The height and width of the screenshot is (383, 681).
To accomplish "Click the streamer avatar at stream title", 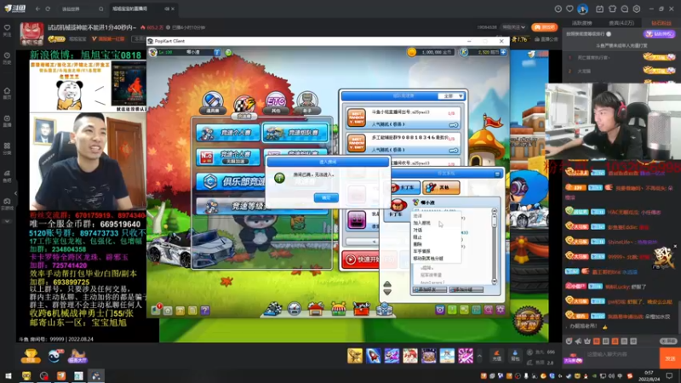I will (x=31, y=34).
